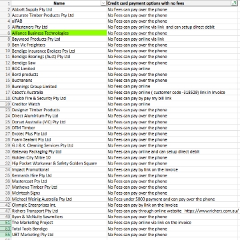This screenshot has height=240, width=240.
Task: Select the McIntosh Signs cell
Action: pyautogui.click(x=59, y=193)
